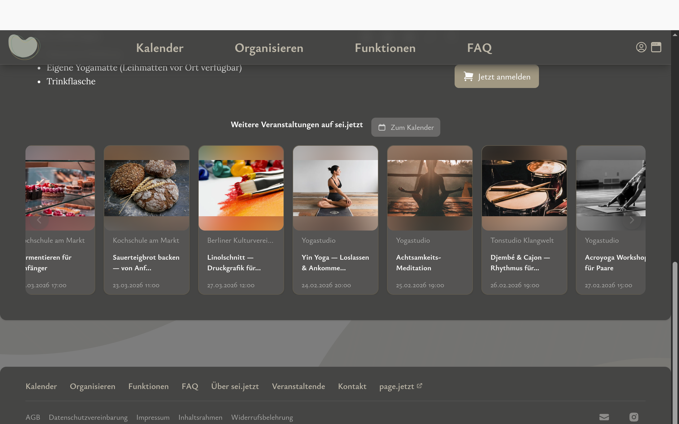Image resolution: width=679 pixels, height=424 pixels.
Task: Click the sei.jetzt leaf logo
Action: point(24,47)
